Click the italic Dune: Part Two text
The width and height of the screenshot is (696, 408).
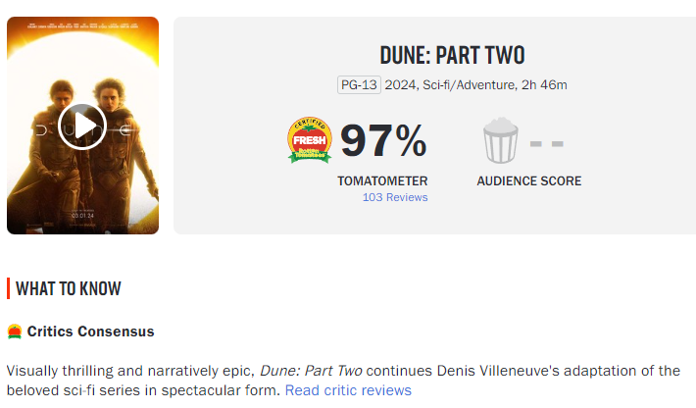point(311,371)
